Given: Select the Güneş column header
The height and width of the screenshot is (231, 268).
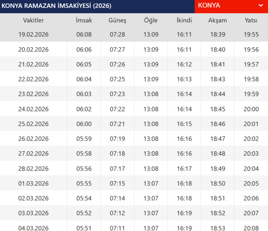Looking at the screenshot, I should tap(117, 20).
